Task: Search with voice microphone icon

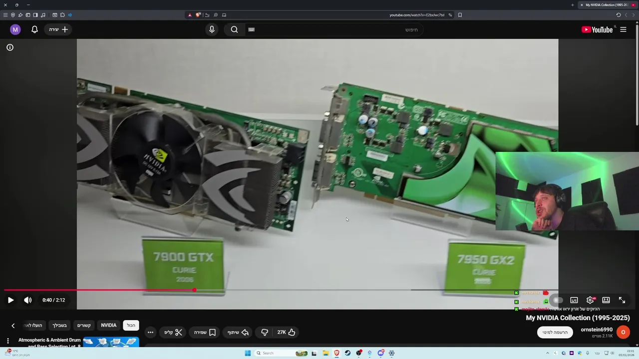Action: click(x=212, y=29)
